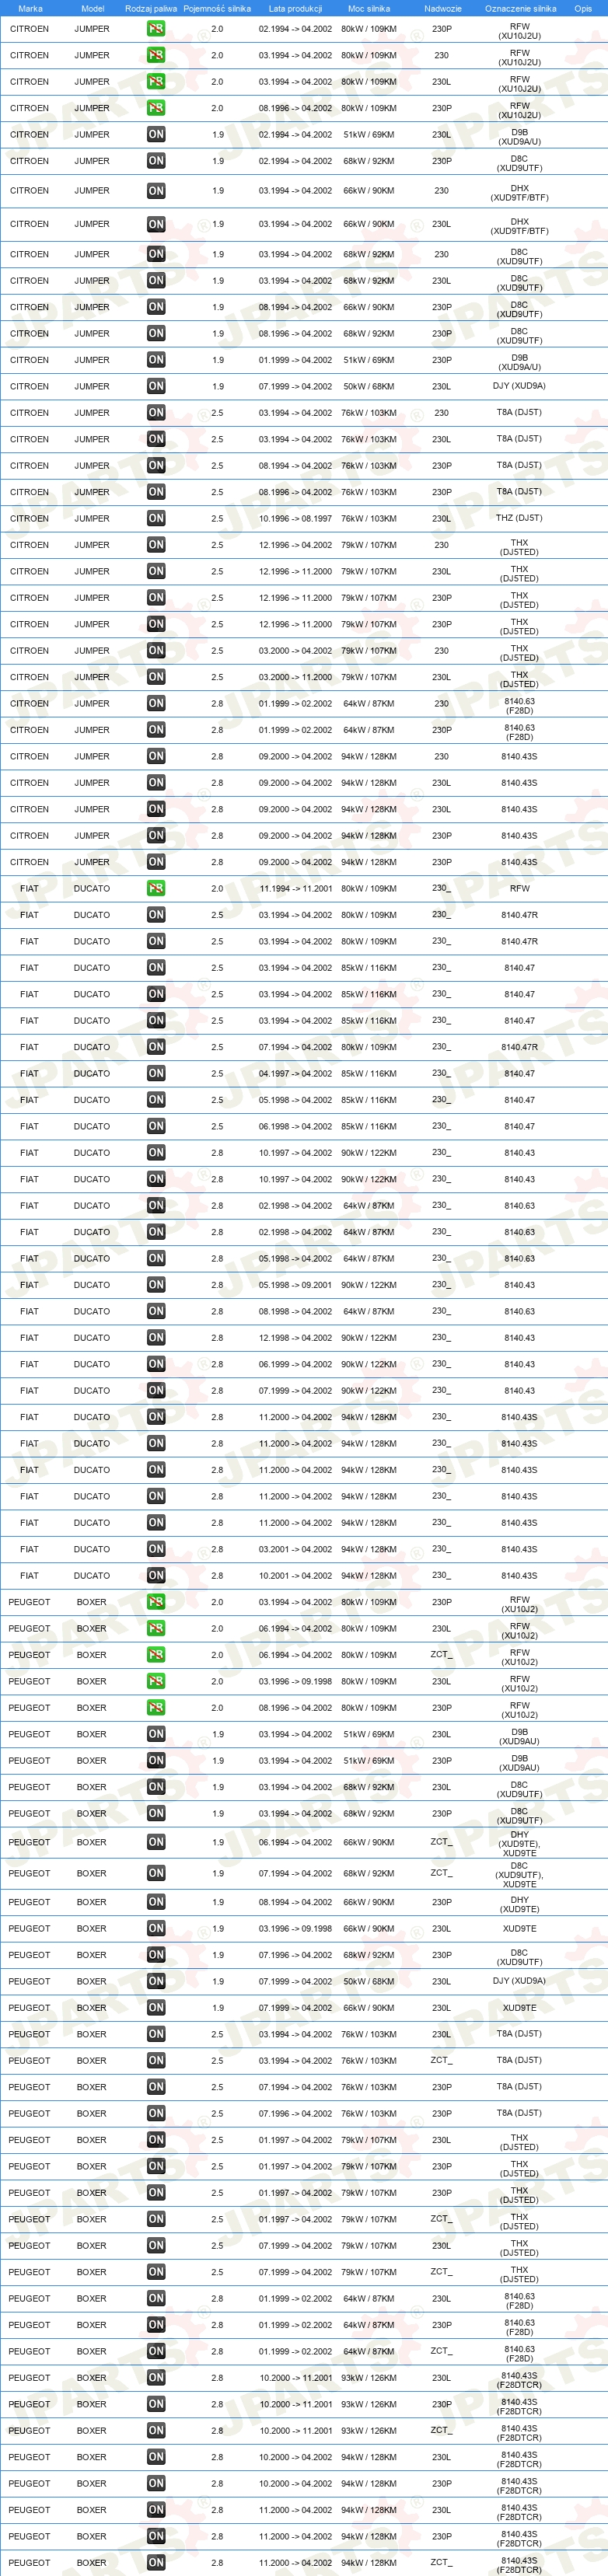Click ON icon in Fiat Ducato 08.1998 row
The image size is (608, 2576).
[x=156, y=1311]
